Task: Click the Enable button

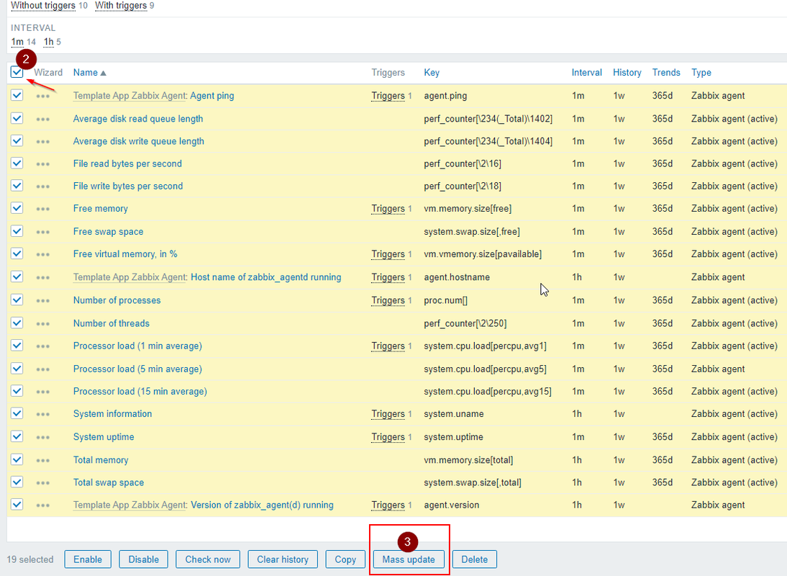Action: [x=88, y=559]
